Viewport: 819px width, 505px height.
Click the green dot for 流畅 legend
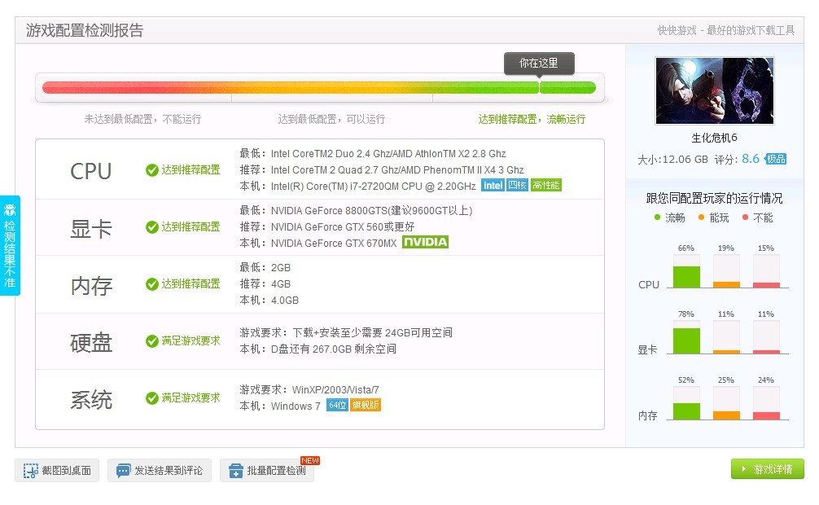[x=657, y=217]
